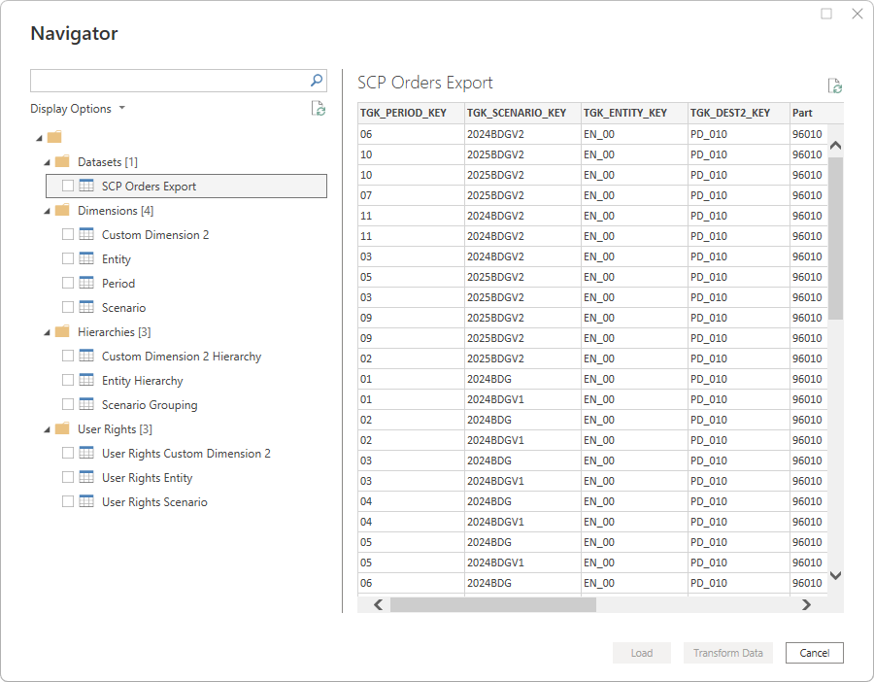
Task: Select the User Rights Scenario table
Action: (x=153, y=502)
